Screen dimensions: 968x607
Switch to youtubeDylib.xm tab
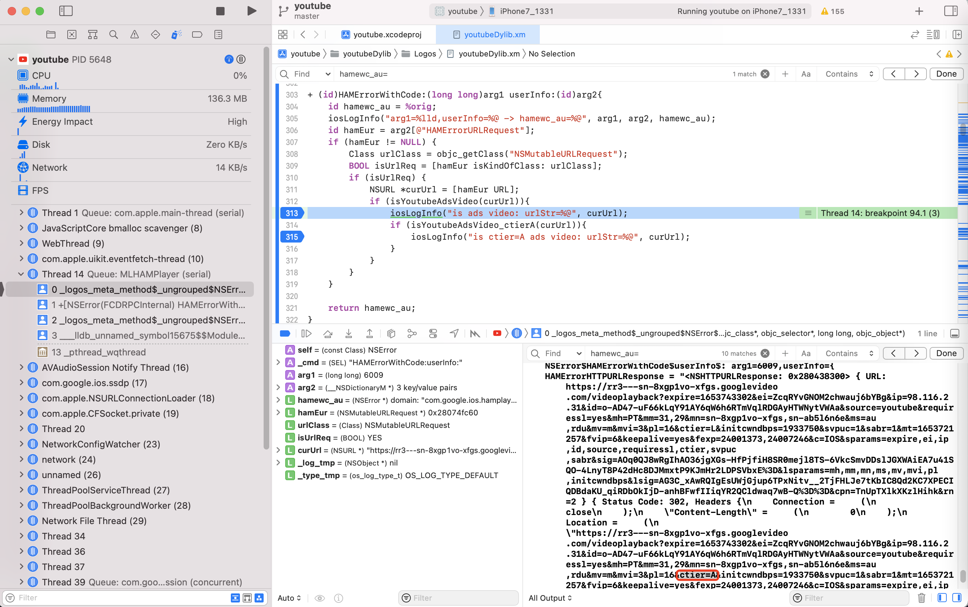[x=489, y=34]
